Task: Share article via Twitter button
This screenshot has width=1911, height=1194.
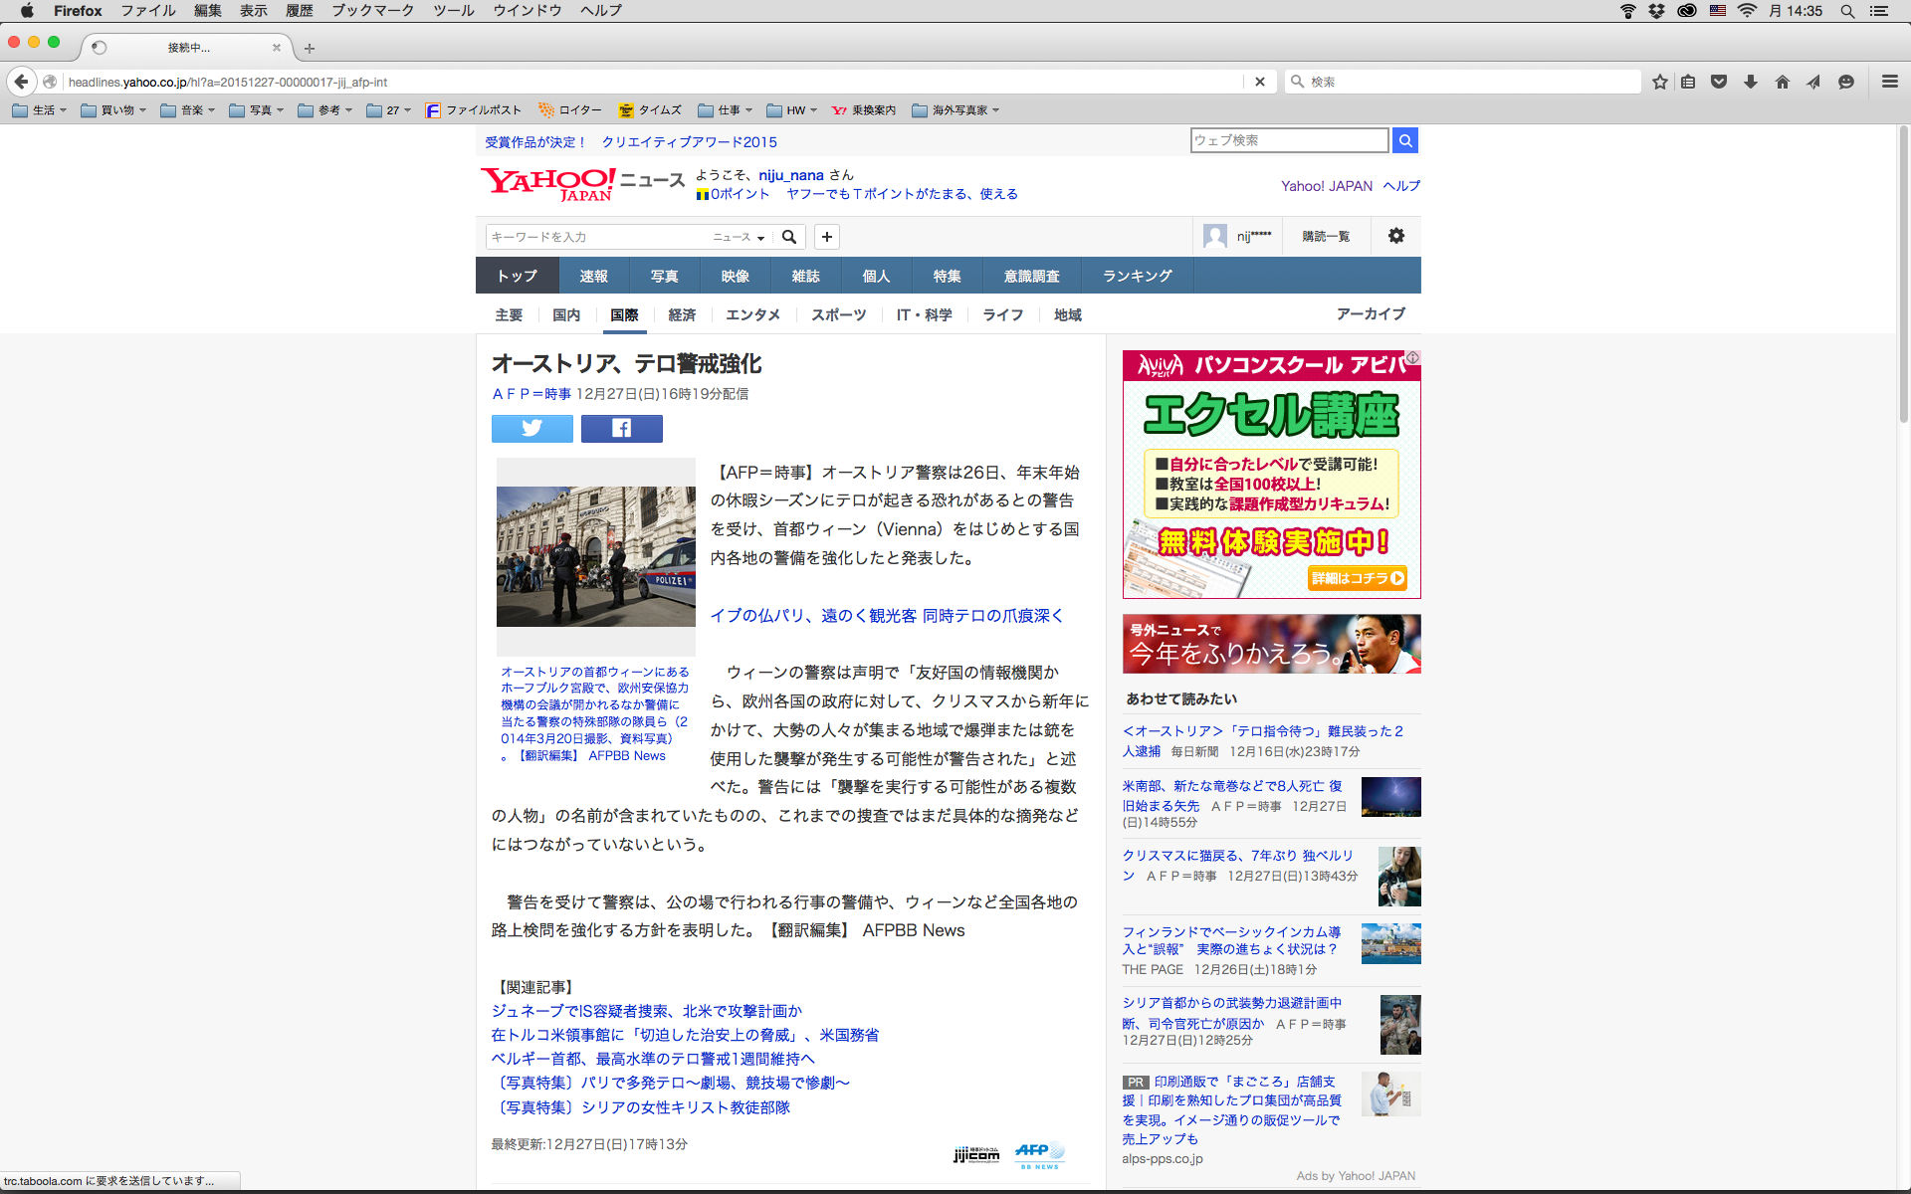Action: click(x=531, y=428)
